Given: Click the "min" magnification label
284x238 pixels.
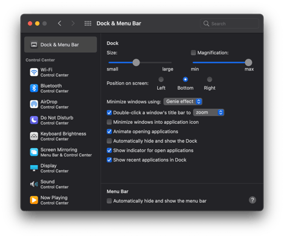Looking at the screenshot, I should click(195, 69).
